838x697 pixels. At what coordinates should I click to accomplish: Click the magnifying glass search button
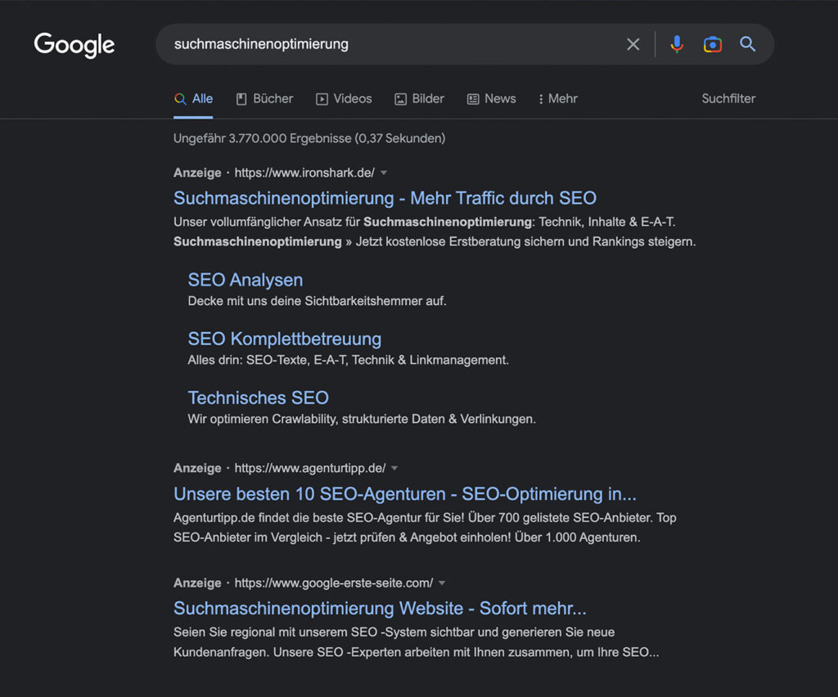747,44
